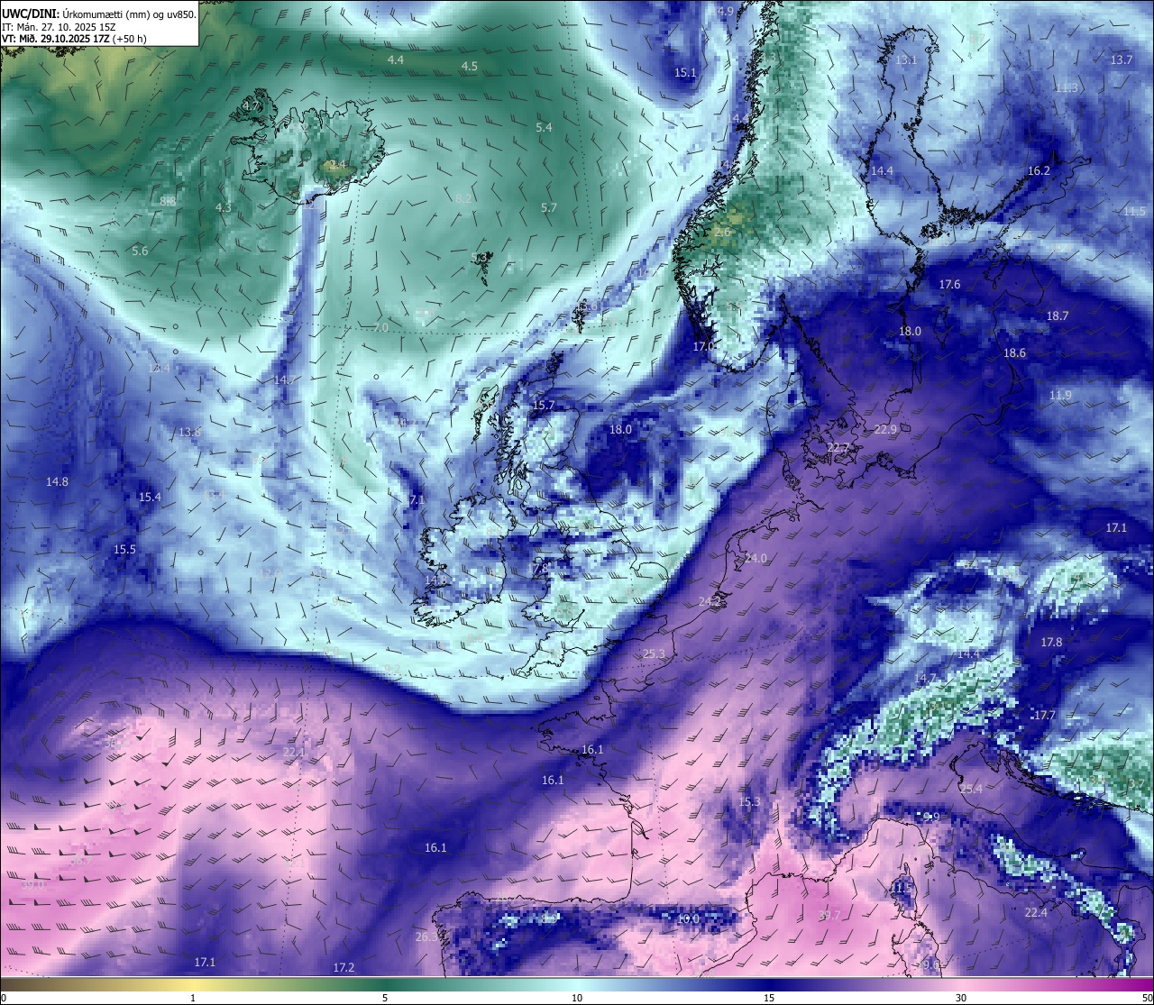This screenshot has height=1005, width=1154.
Task: Click the VT: Mið. 29.10.2025 17Z valid time
Action: (74, 39)
